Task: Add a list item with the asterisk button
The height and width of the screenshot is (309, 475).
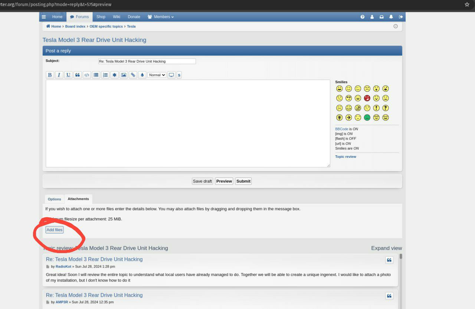Action: coord(115,75)
